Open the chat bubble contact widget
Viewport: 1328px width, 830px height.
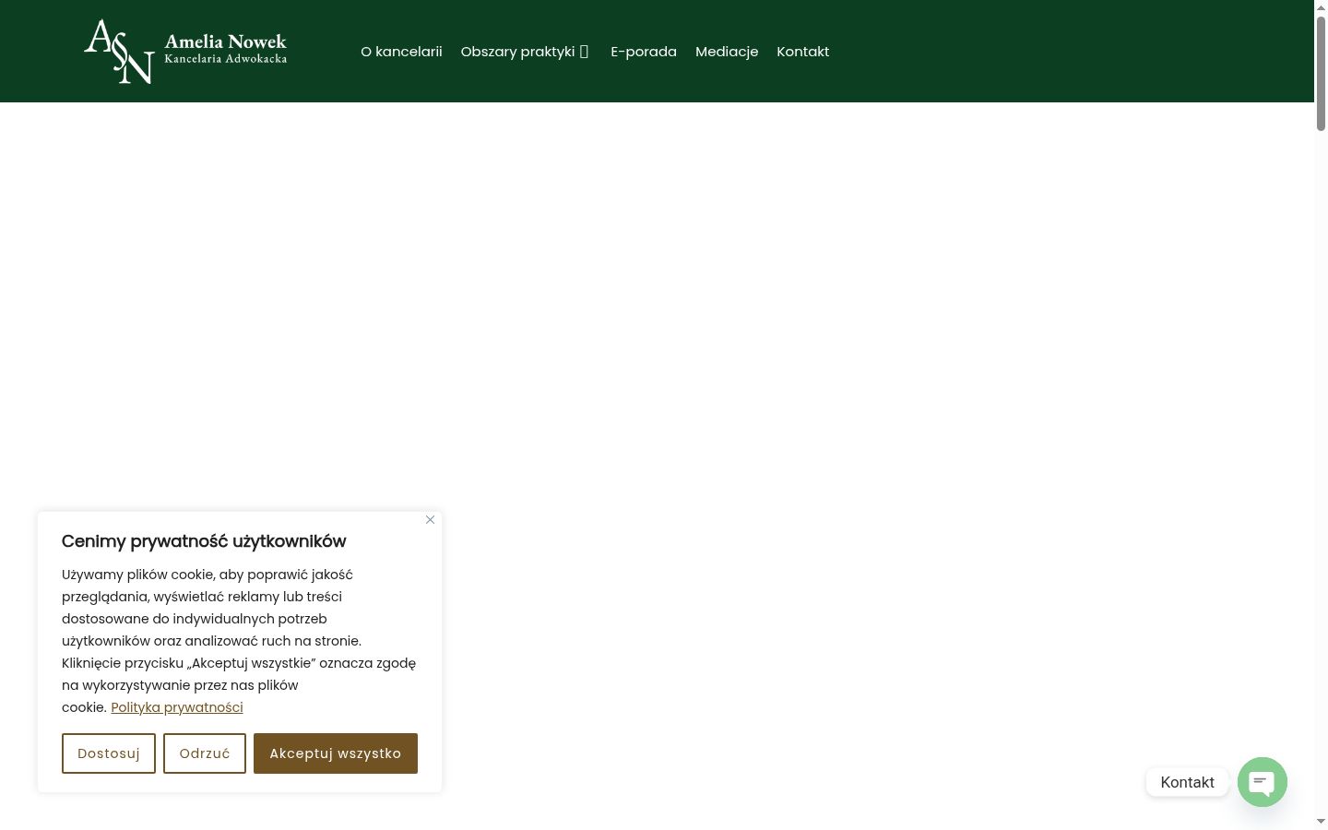[x=1262, y=782]
